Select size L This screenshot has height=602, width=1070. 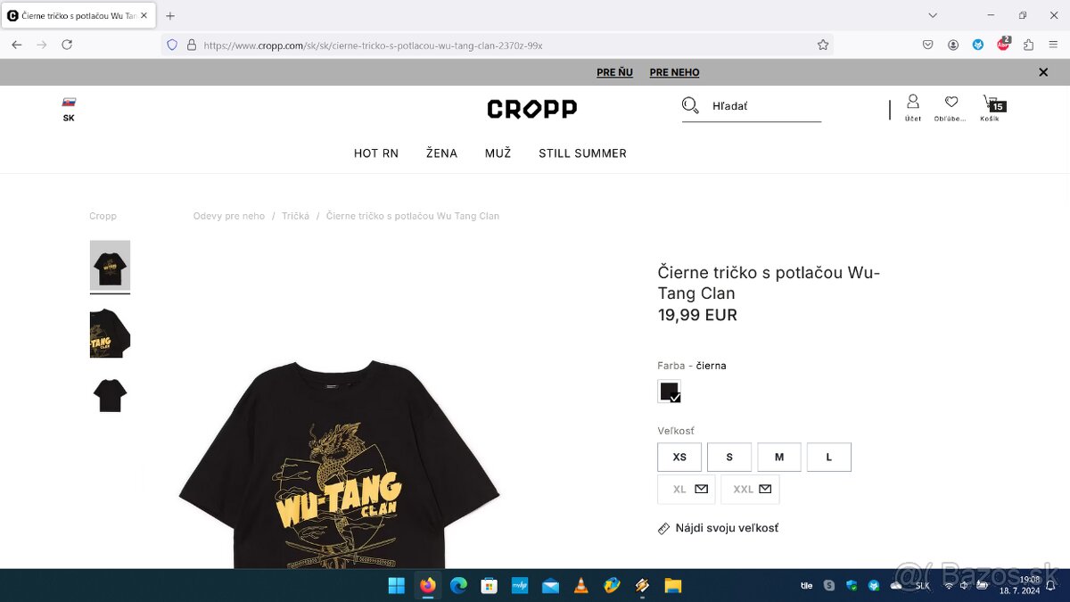829,457
